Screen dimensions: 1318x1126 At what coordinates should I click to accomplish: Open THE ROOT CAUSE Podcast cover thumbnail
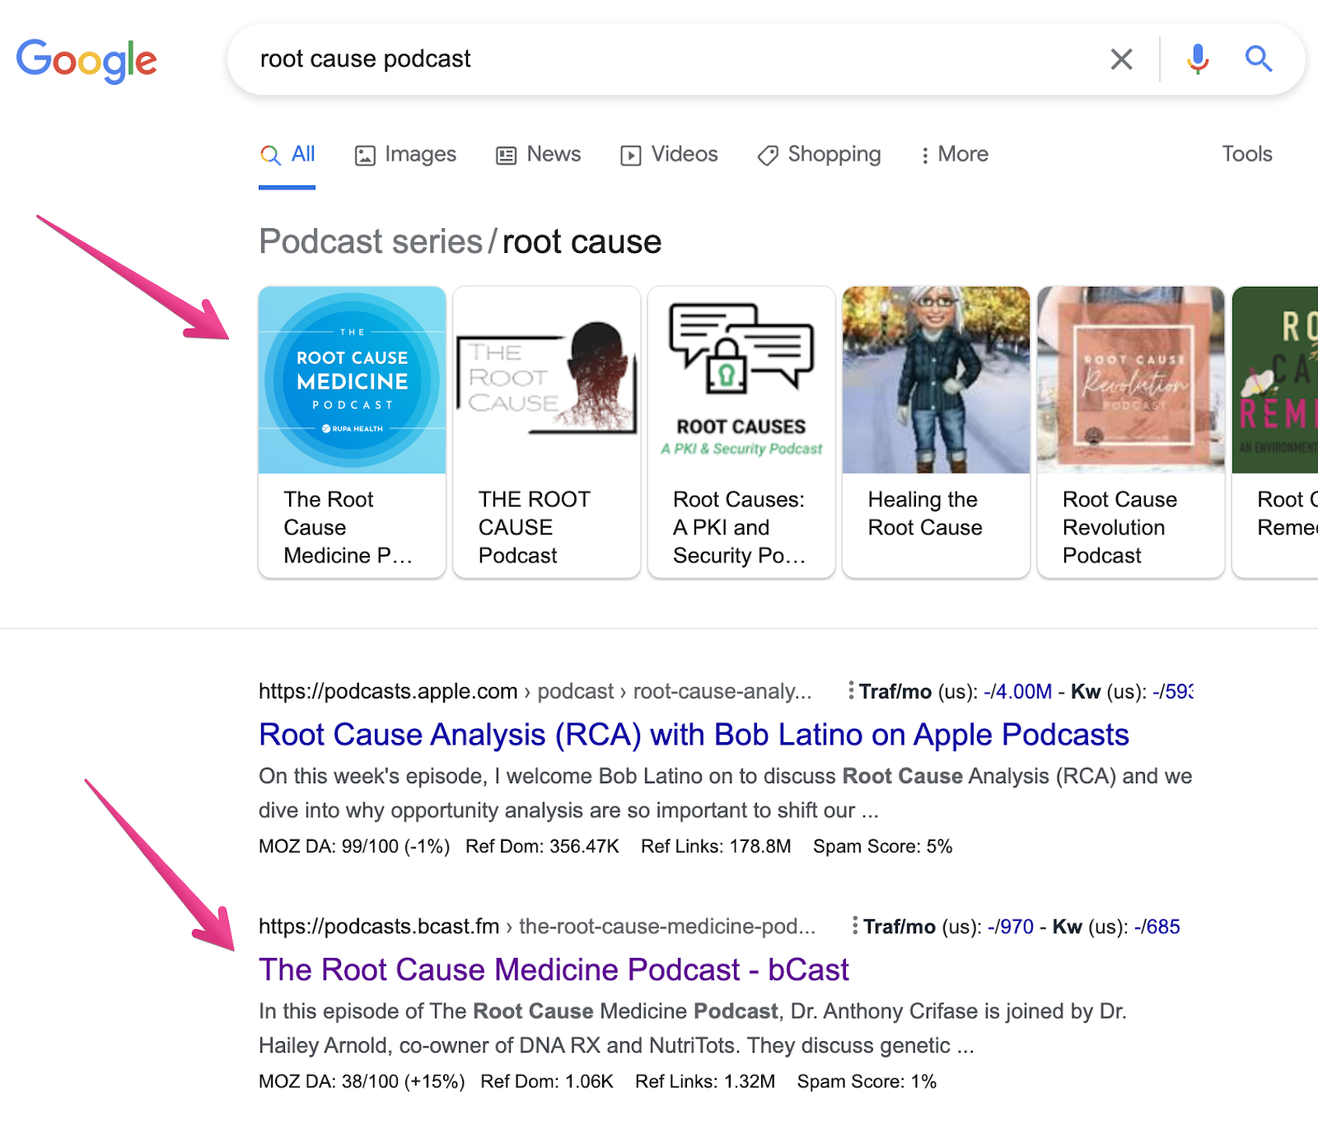coord(547,380)
